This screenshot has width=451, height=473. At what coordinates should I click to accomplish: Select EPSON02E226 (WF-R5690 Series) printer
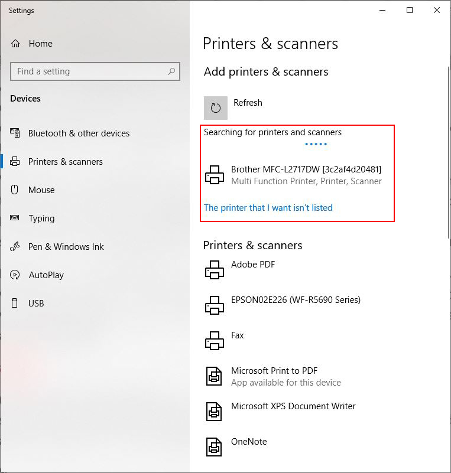pyautogui.click(x=296, y=300)
